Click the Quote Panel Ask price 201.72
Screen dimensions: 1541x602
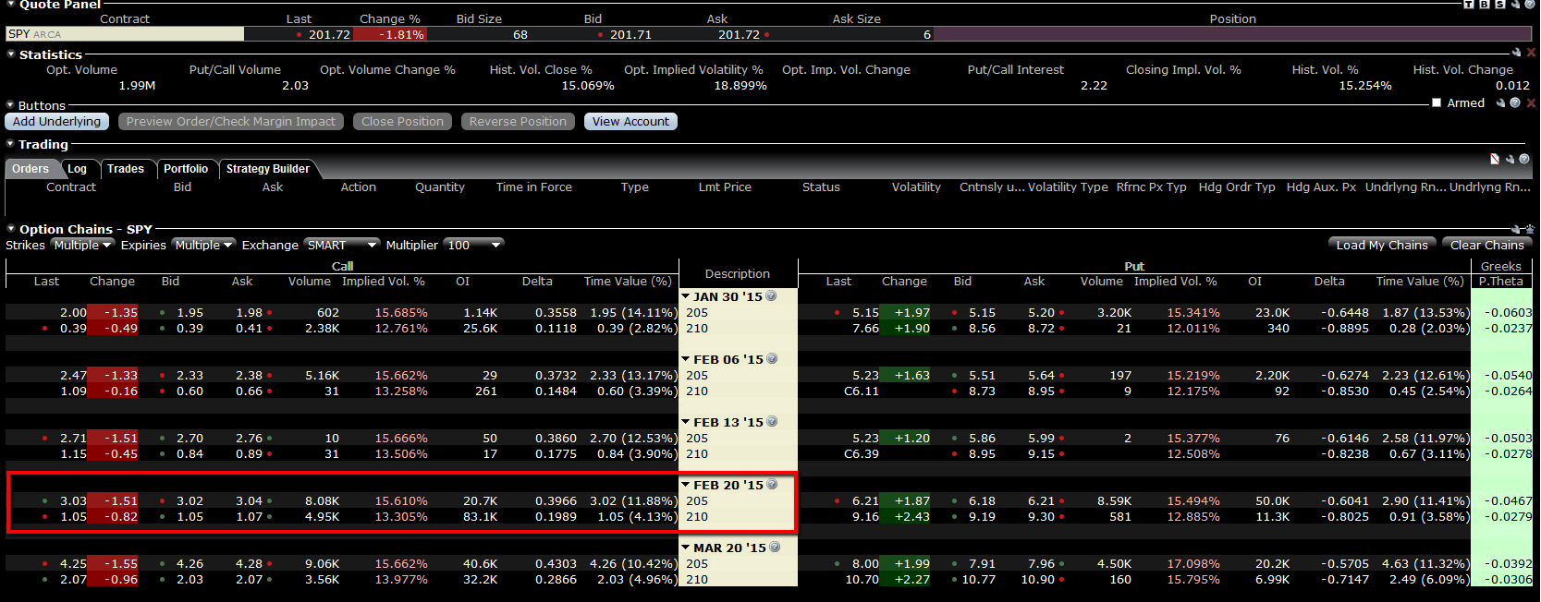(x=739, y=35)
